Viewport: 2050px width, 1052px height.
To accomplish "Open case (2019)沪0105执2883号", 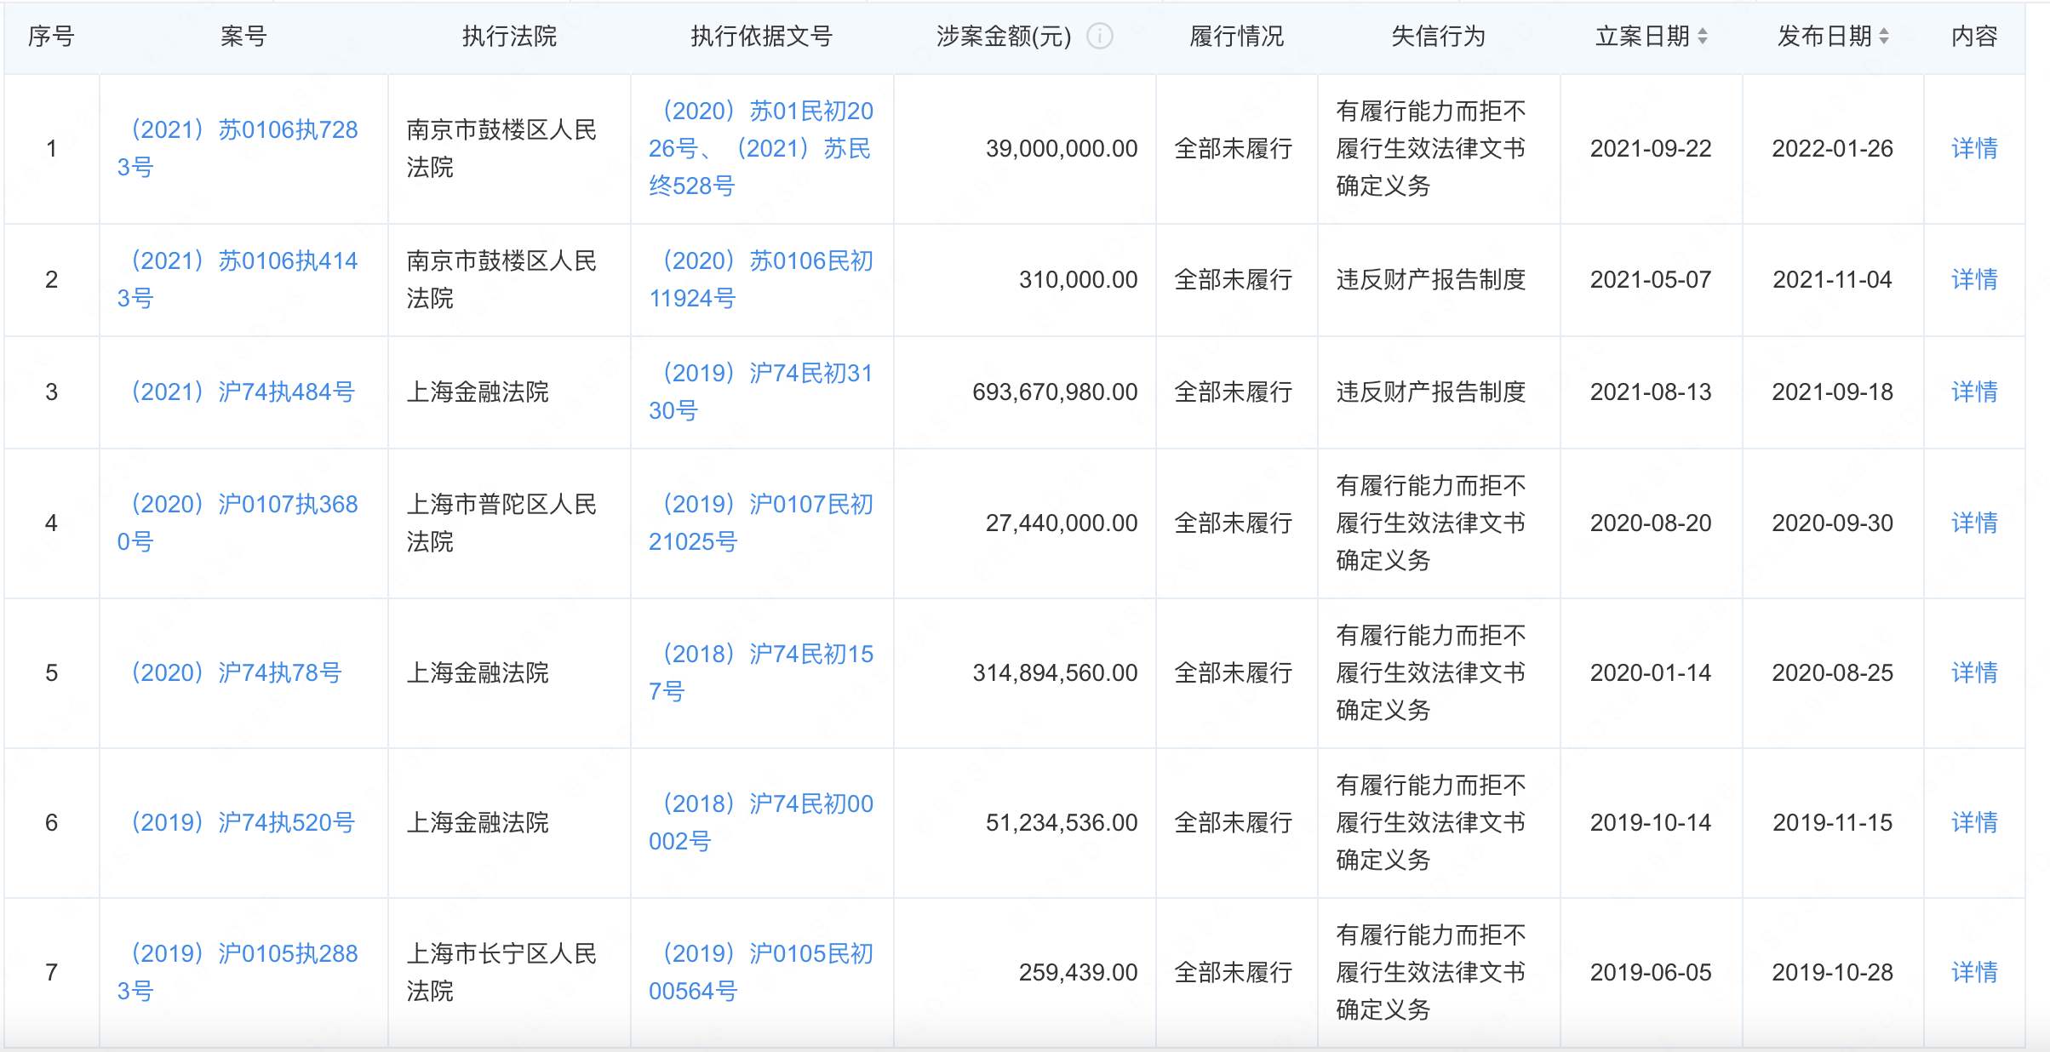I will pos(238,972).
